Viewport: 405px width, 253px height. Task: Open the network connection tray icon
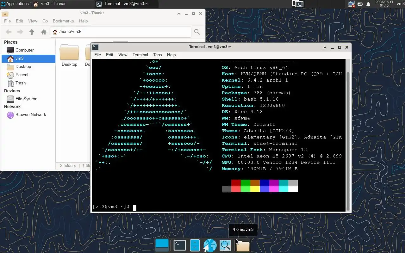tap(351, 4)
